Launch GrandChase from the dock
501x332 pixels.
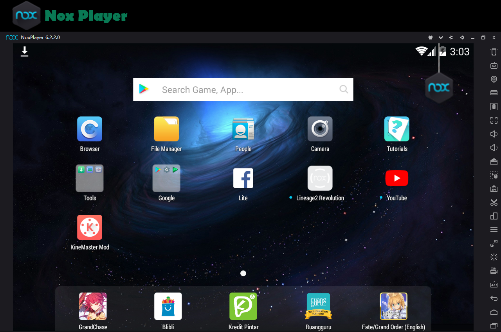pyautogui.click(x=93, y=307)
